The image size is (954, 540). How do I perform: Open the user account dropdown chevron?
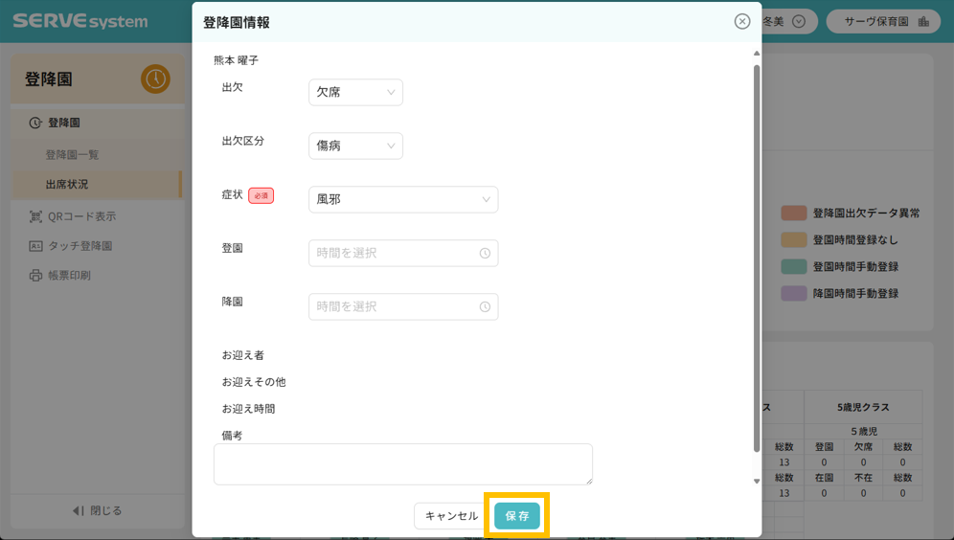coord(799,21)
